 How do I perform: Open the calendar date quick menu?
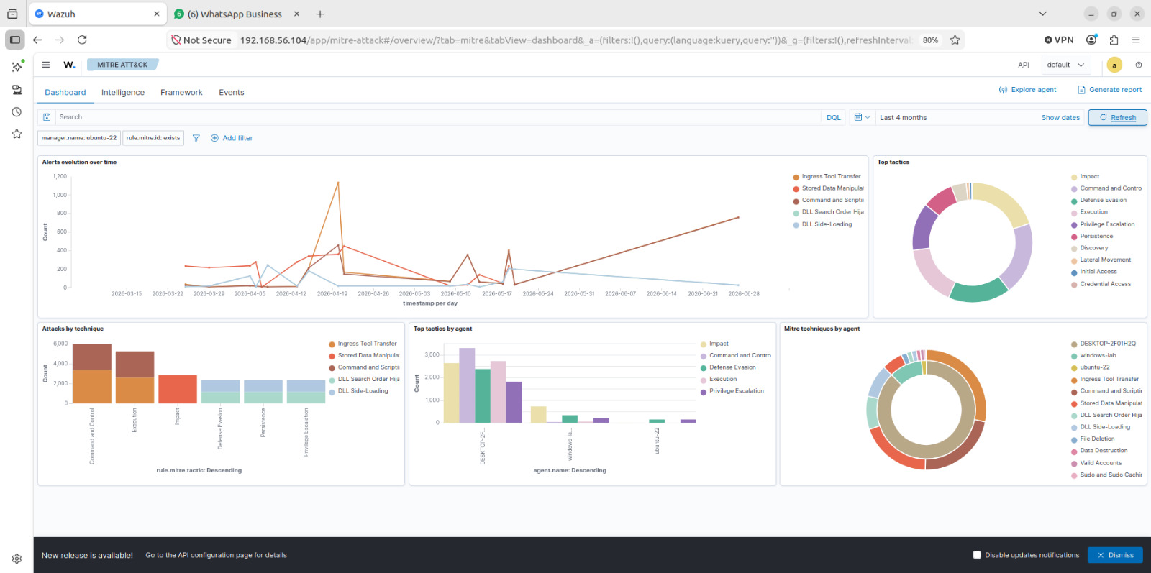point(862,117)
